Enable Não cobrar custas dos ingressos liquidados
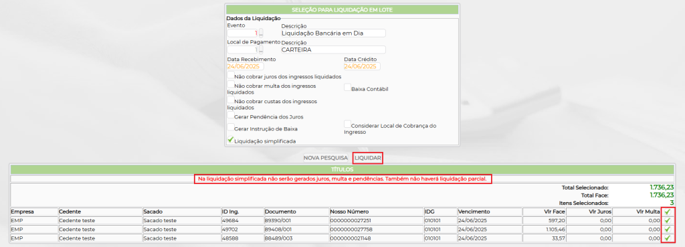The image size is (685, 247). pyautogui.click(x=231, y=100)
